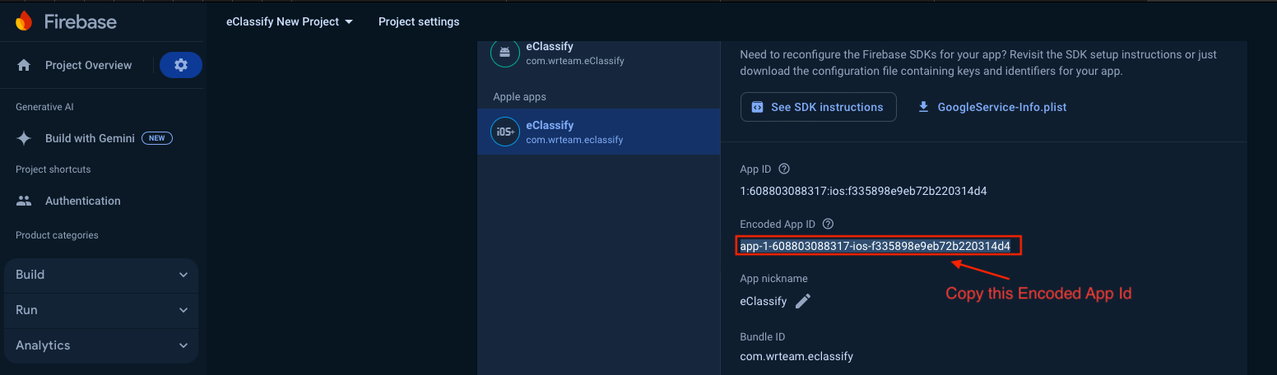The image size is (1277, 375).
Task: Open the eClassify New Project dropdown
Action: [290, 21]
